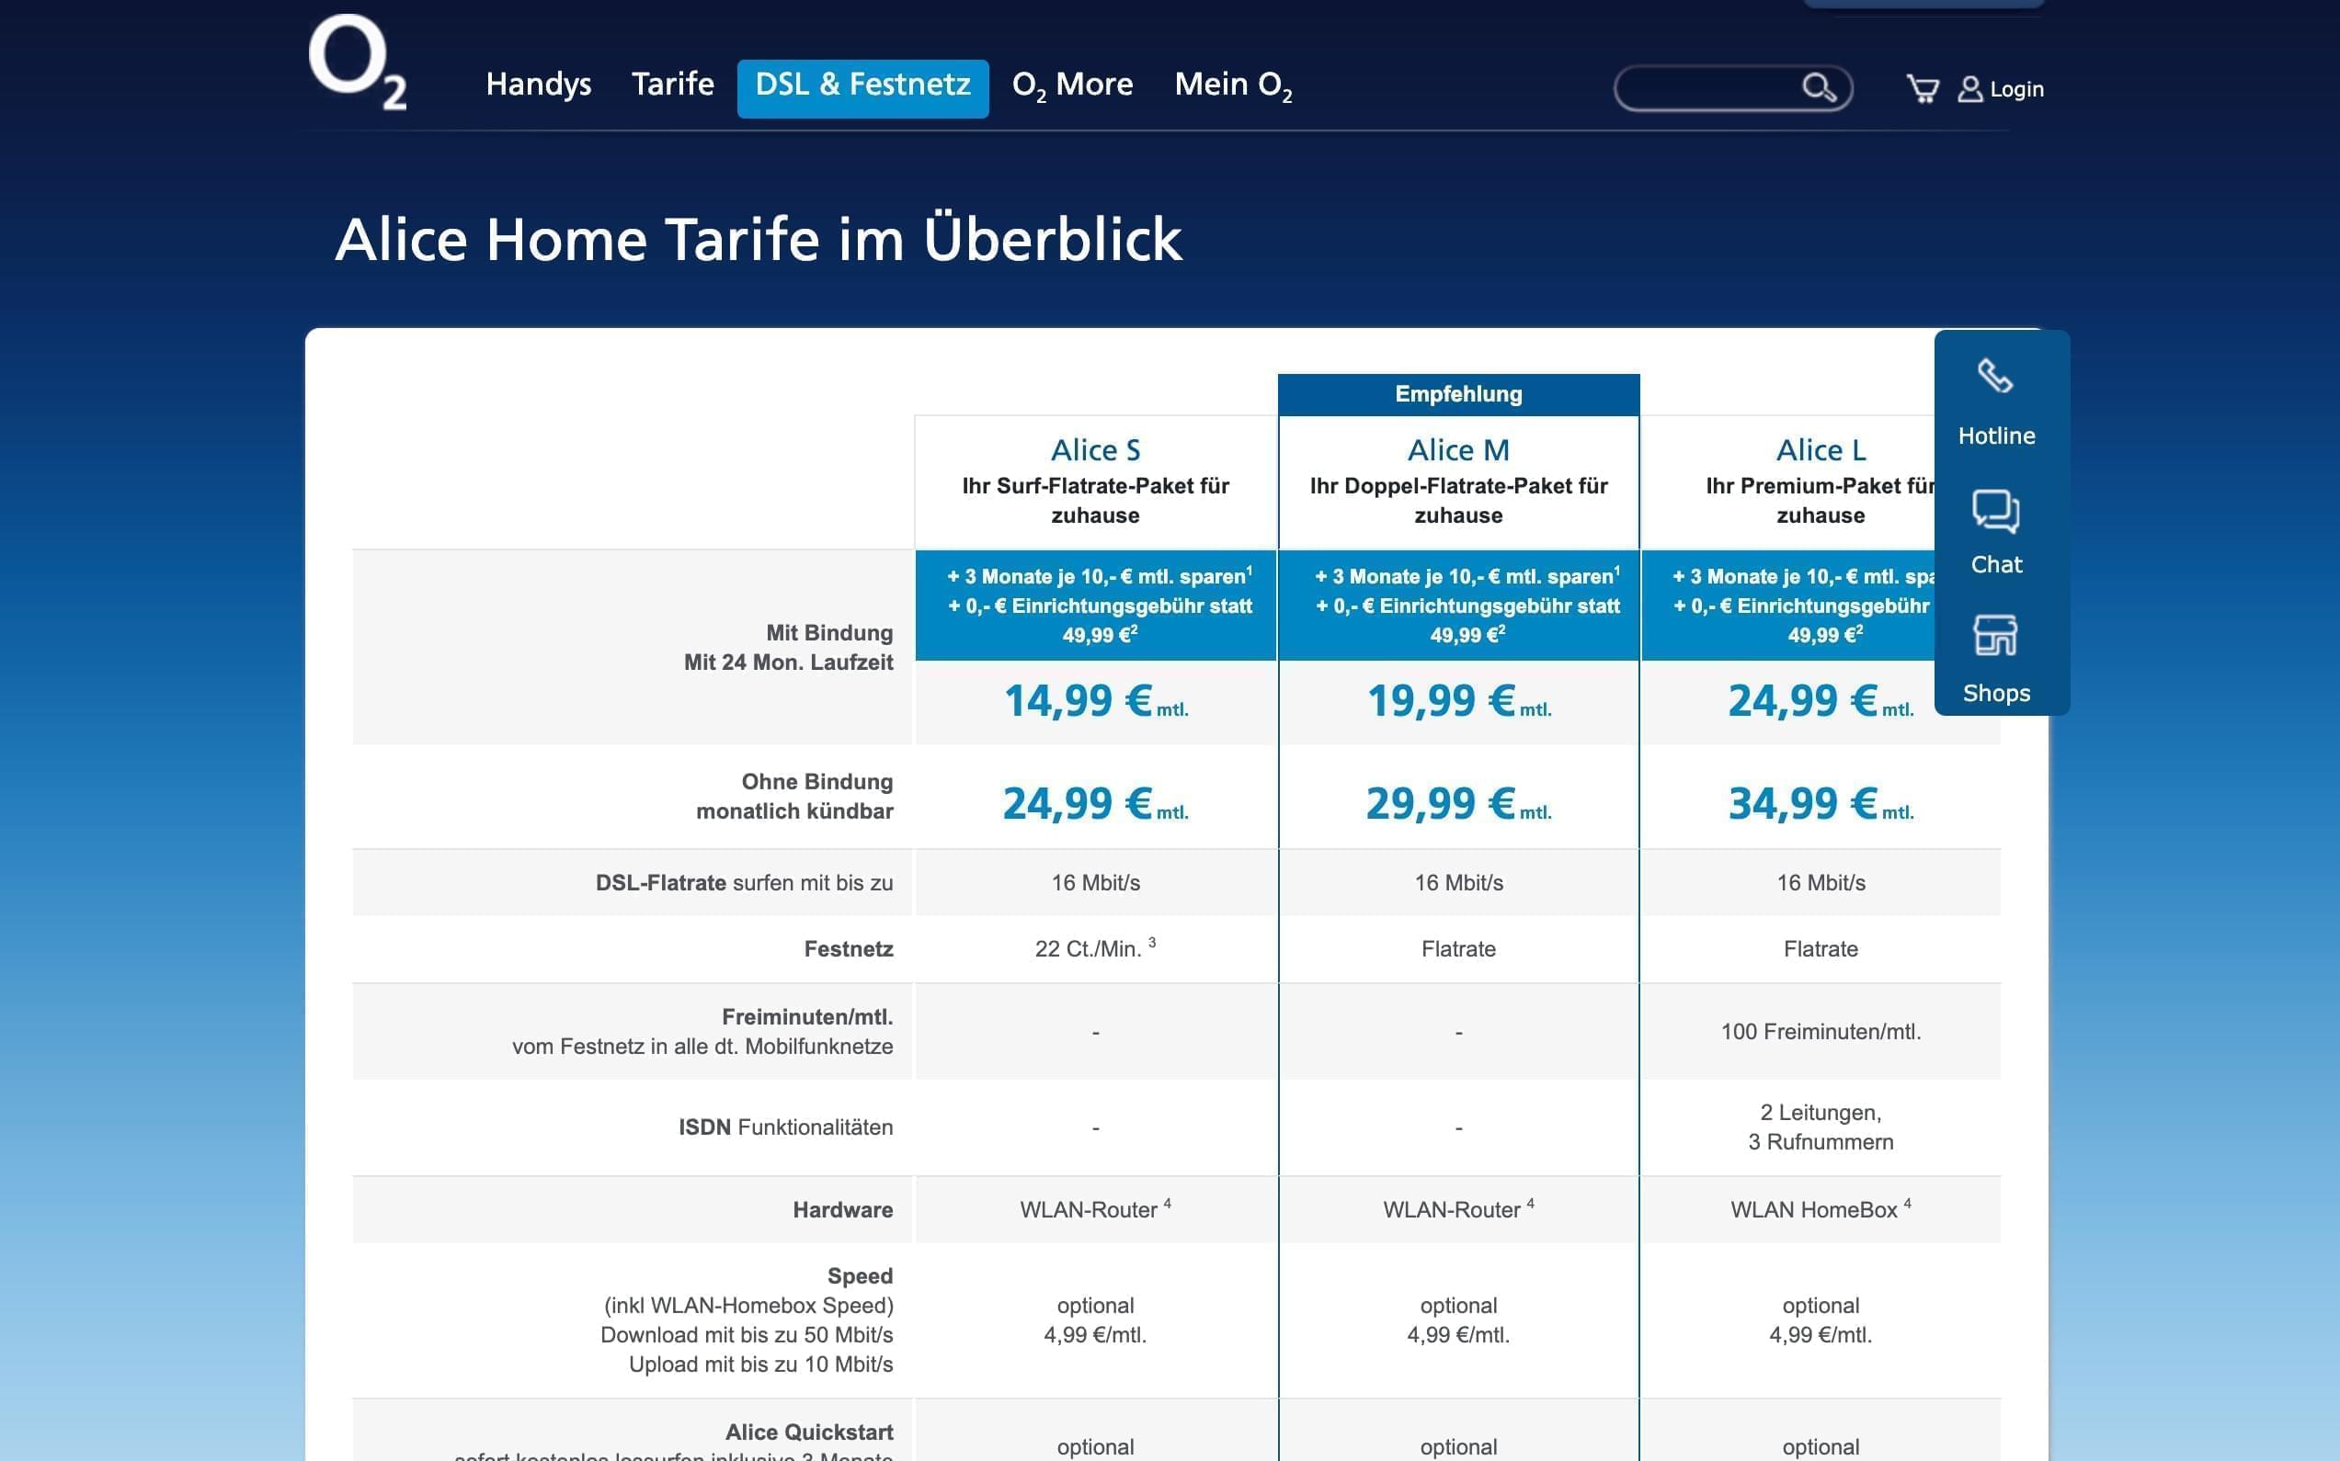Click the Alice L tariff title
The image size is (2340, 1461).
pyautogui.click(x=1821, y=450)
